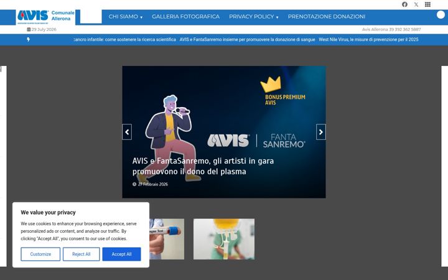Open the Facebook page icon
Image resolution: width=448 pixels, height=280 pixels.
pyautogui.click(x=404, y=4)
